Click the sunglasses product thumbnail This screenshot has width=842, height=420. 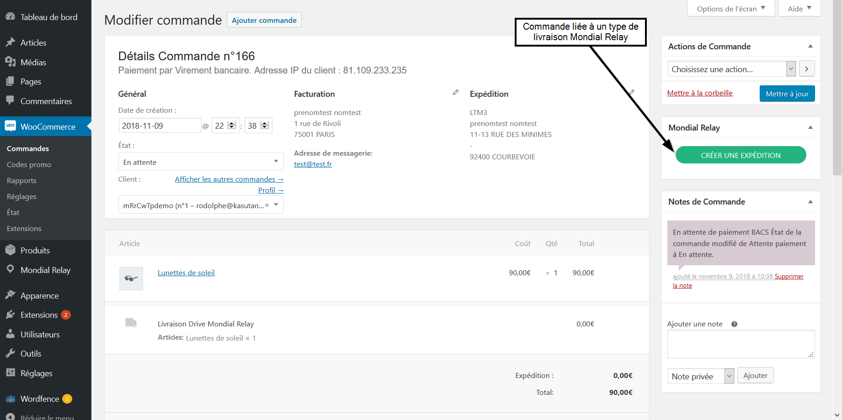(131, 278)
